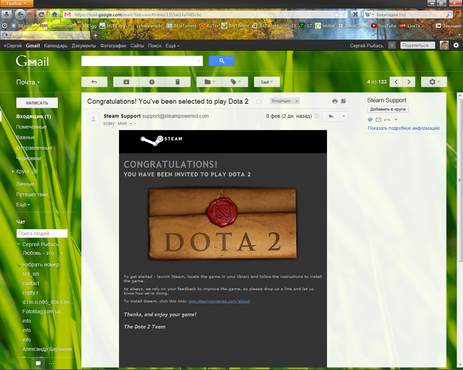Image resolution: width=463 pixels, height=370 pixels.
Task: Star the Steam Support message
Action: pyautogui.click(x=317, y=116)
